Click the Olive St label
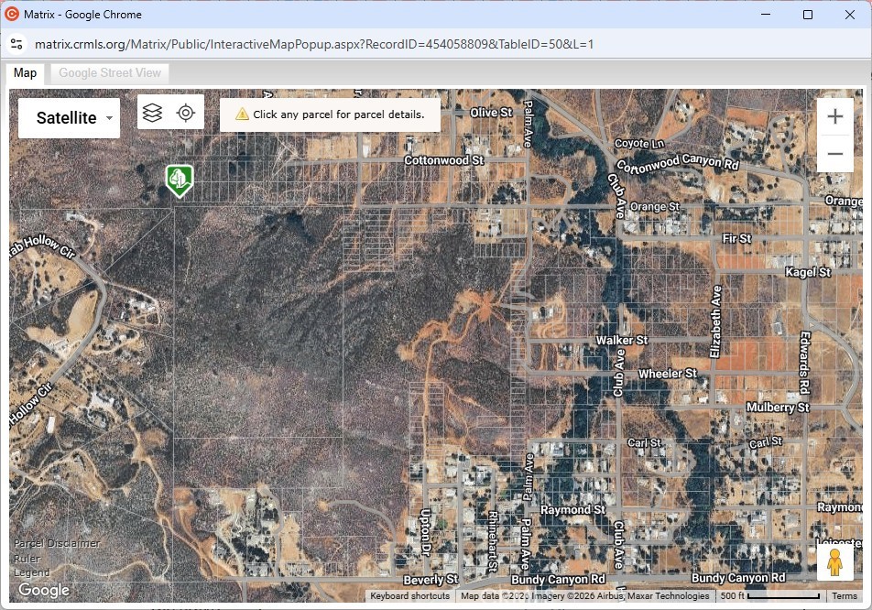 point(491,113)
